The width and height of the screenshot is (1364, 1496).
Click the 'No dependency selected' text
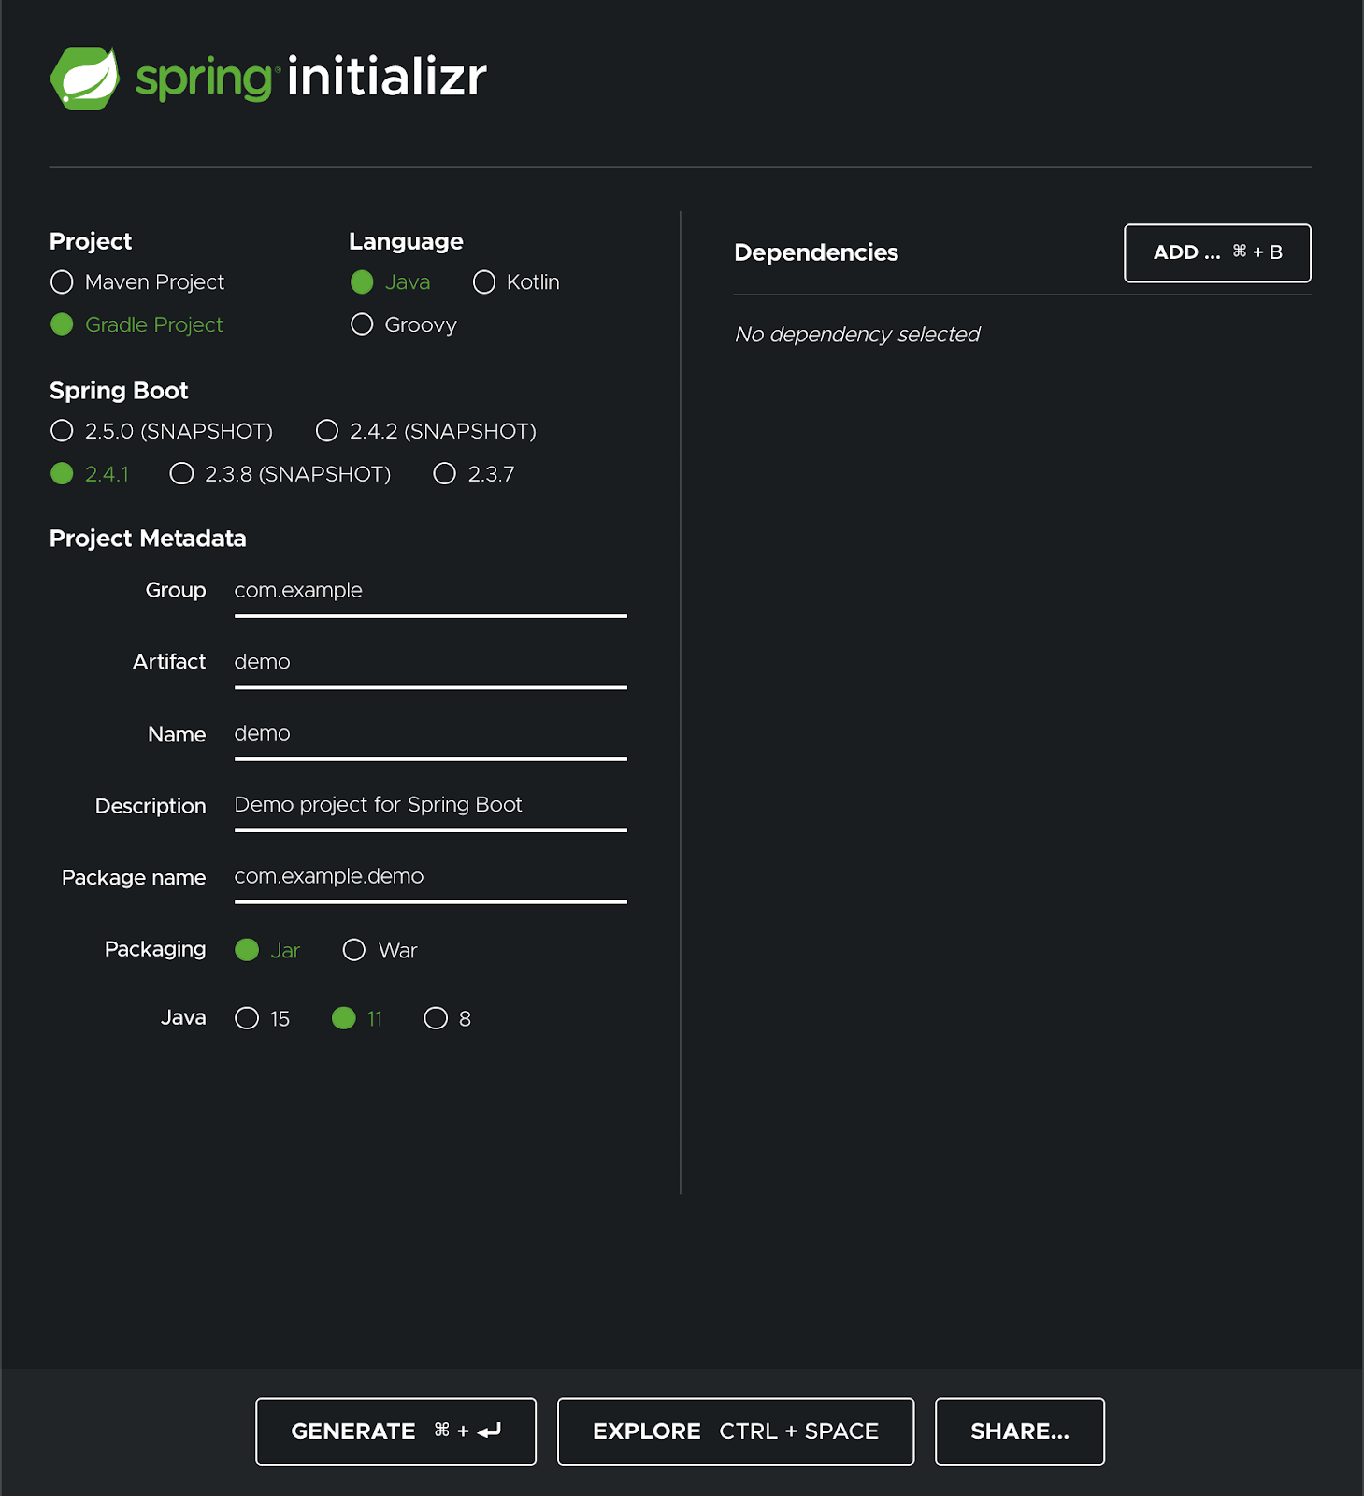tap(857, 335)
